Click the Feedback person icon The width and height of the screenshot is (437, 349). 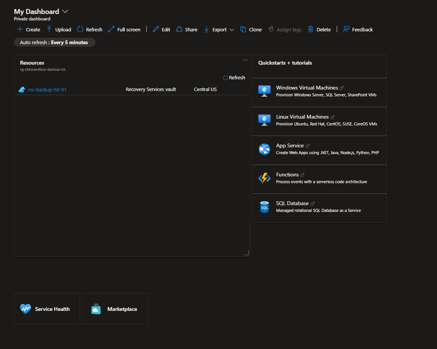point(346,29)
